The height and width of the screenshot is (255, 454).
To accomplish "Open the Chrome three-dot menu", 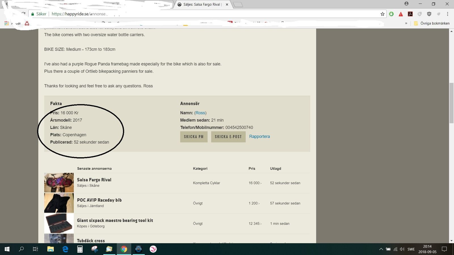I will coord(447,14).
